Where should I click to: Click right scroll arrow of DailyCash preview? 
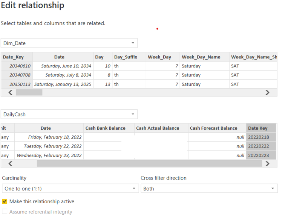(267, 164)
